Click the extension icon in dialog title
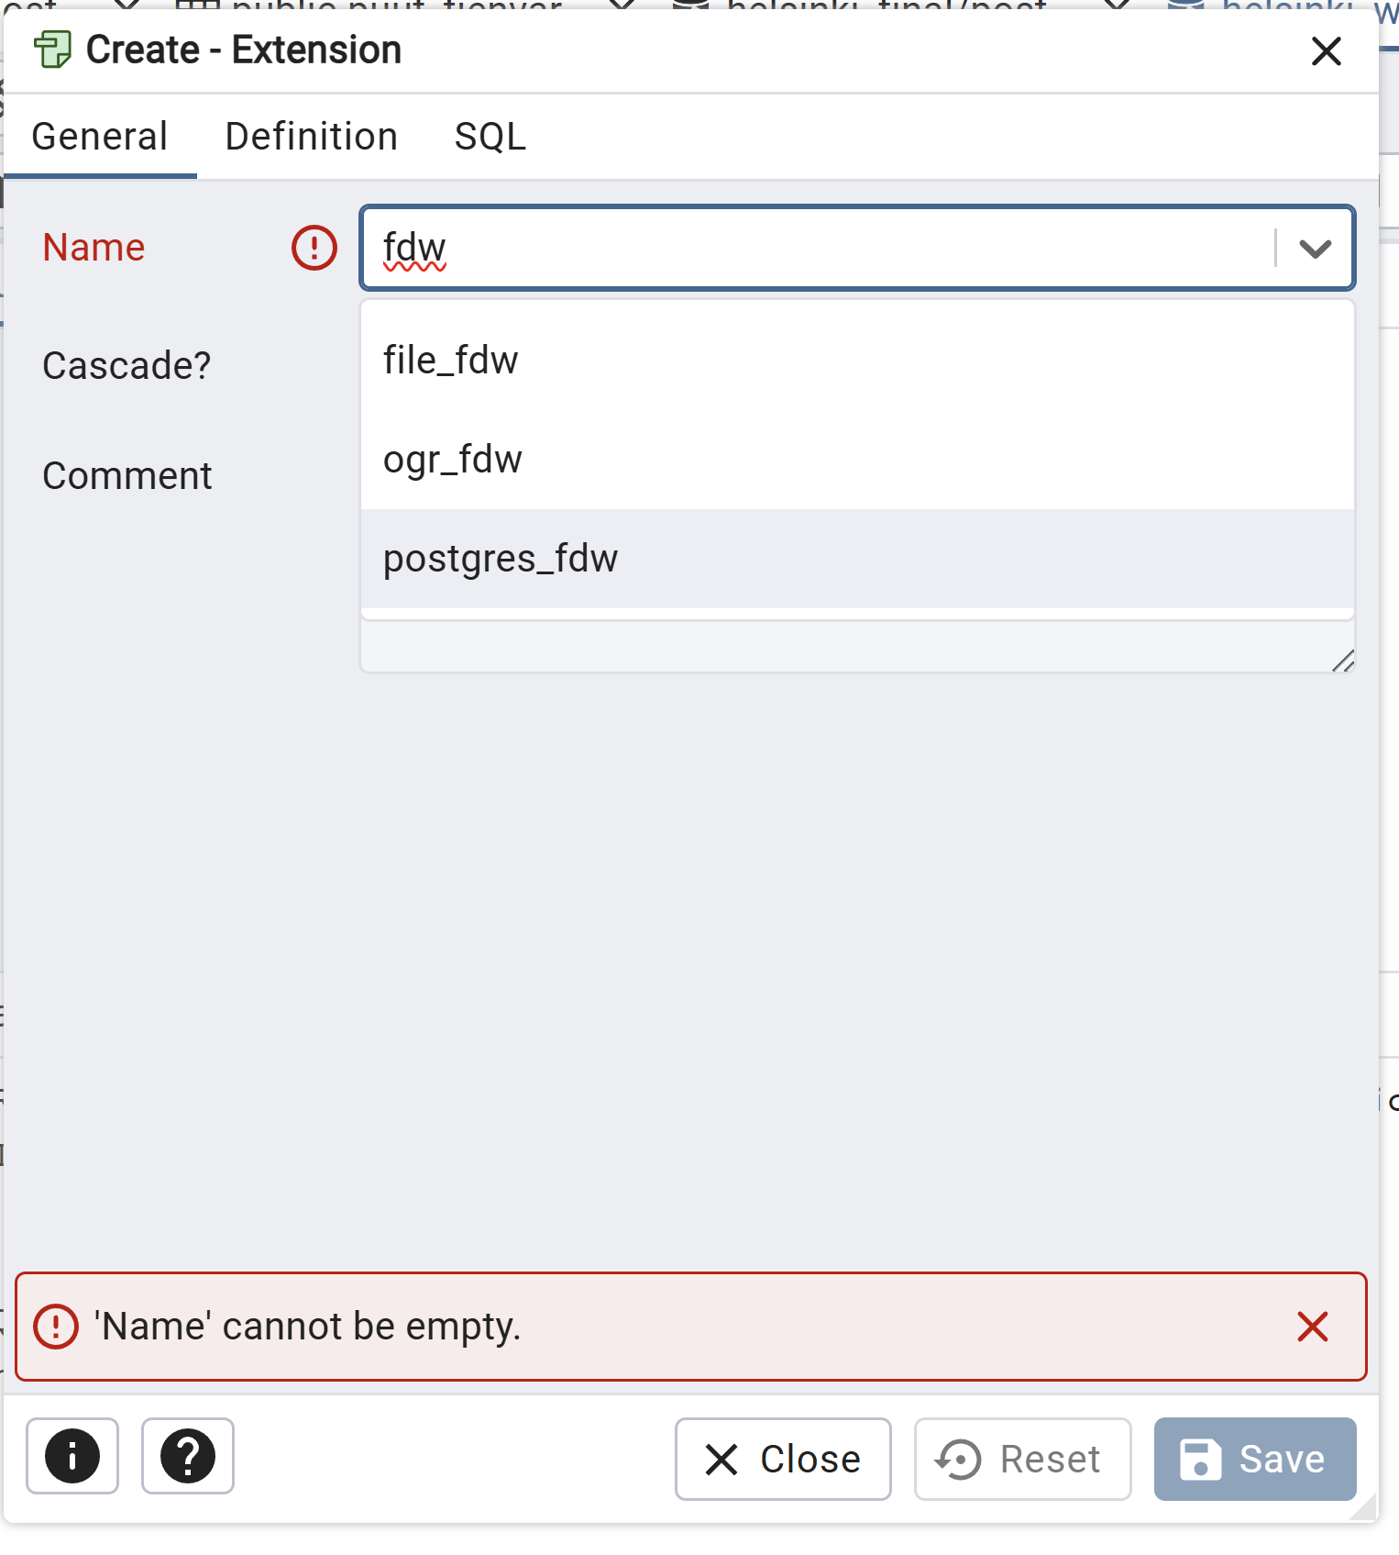Viewport: 1399px width, 1555px height. pyautogui.click(x=52, y=50)
